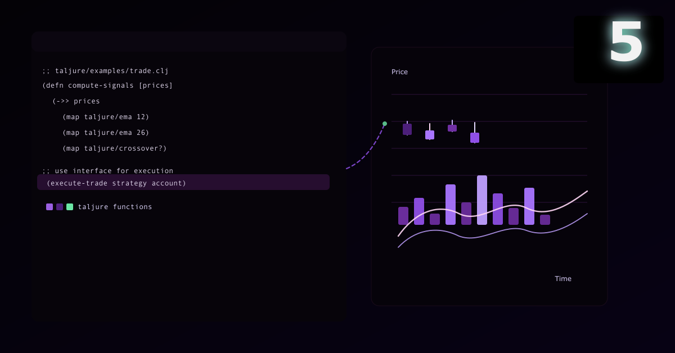Viewport: 675px width, 353px height.
Task: Select the first dark purple candlestick
Action: 407,129
